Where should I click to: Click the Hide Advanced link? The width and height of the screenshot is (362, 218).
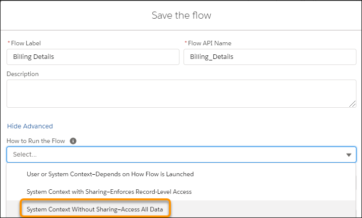30,126
